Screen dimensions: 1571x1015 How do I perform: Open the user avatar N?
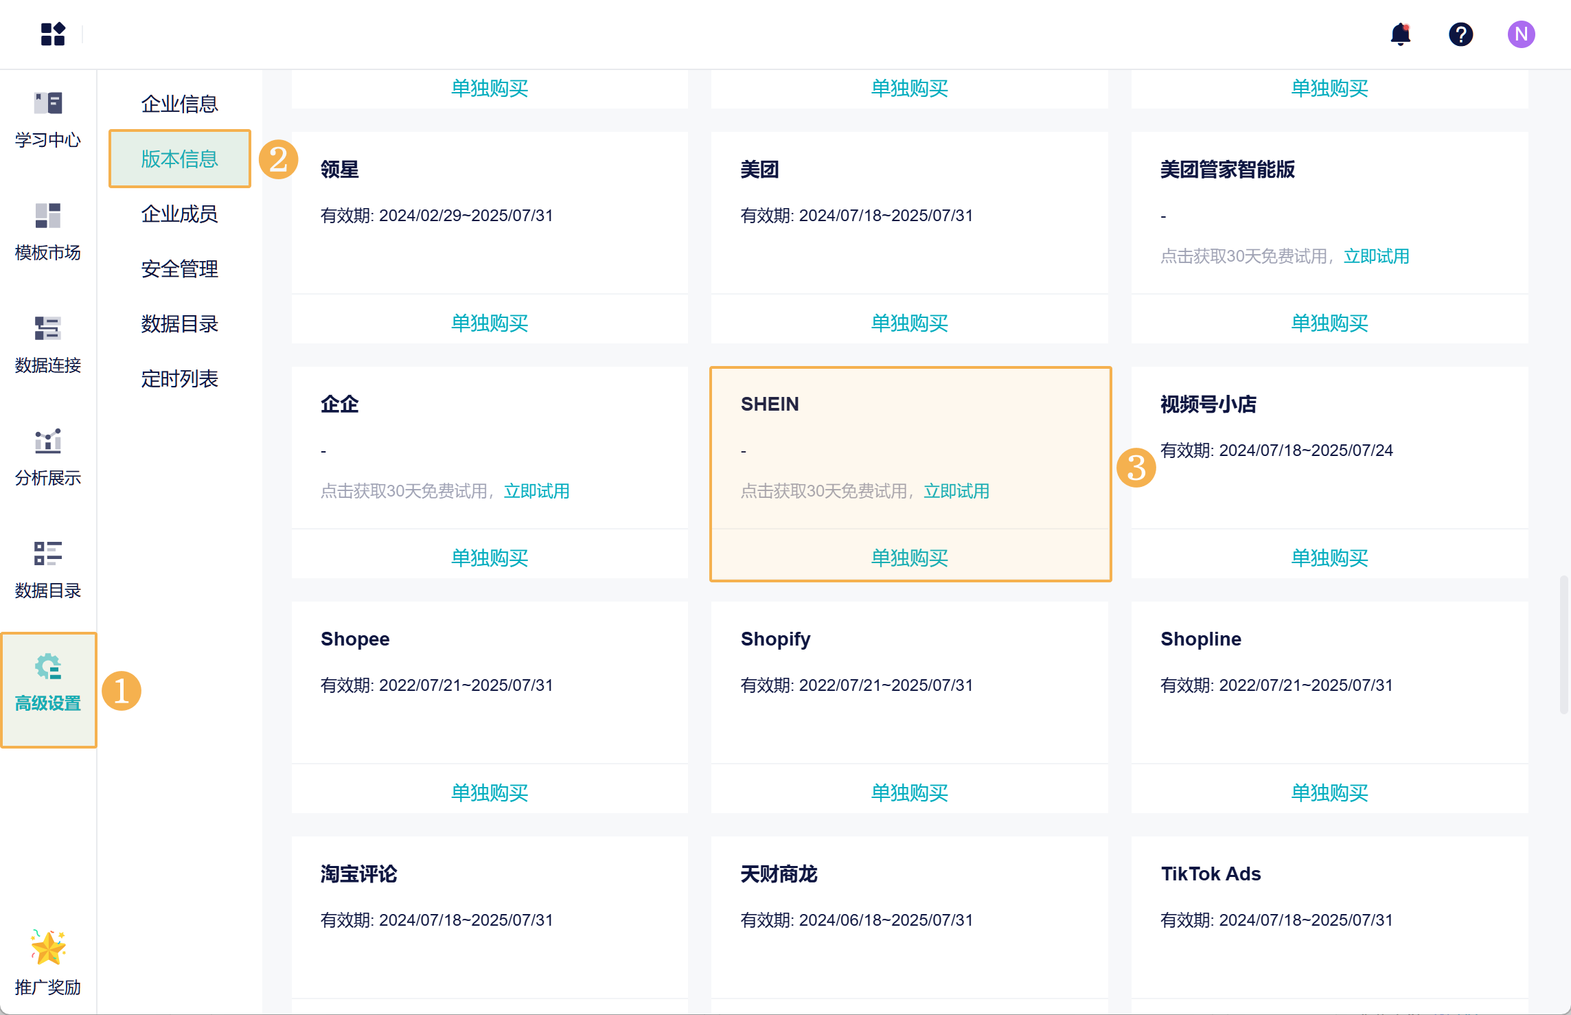(1521, 34)
